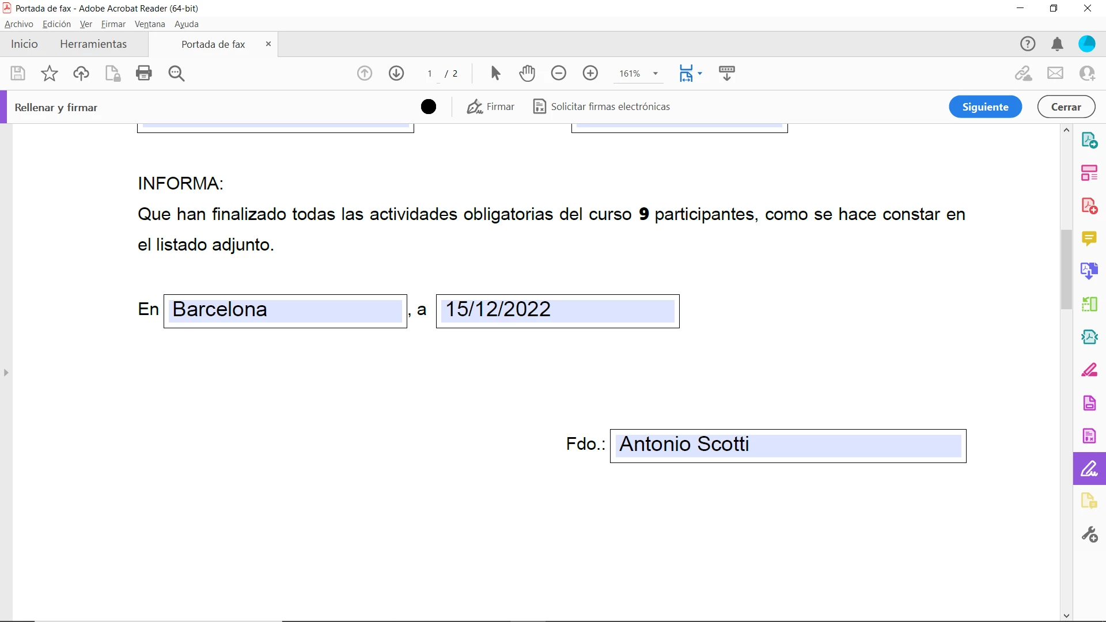The image size is (1106, 622).
Task: Open the find text magnifier tool
Action: click(x=176, y=73)
